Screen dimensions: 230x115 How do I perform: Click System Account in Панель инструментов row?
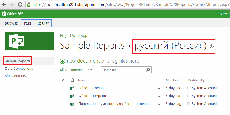(x=204, y=104)
